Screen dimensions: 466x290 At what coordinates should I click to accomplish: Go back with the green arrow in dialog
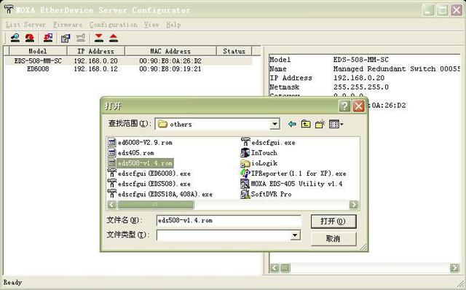click(x=292, y=124)
